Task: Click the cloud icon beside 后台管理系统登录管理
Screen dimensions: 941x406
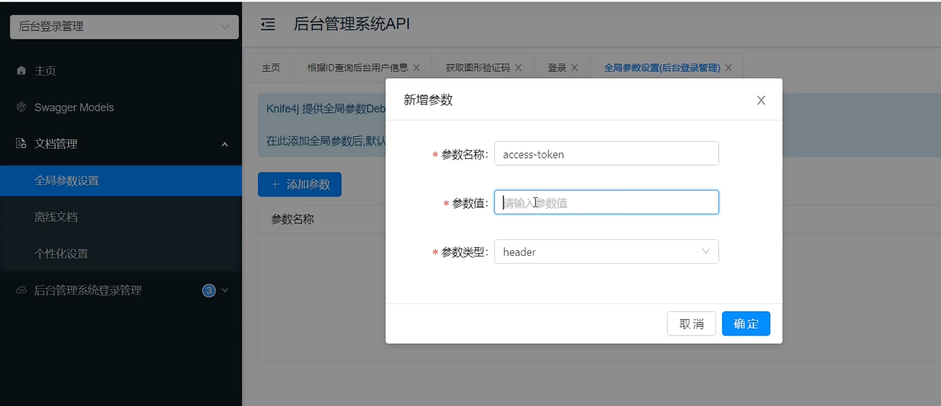Action: pos(21,290)
